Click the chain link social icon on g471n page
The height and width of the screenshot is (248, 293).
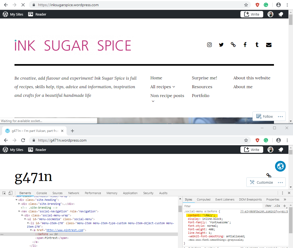click(x=269, y=175)
